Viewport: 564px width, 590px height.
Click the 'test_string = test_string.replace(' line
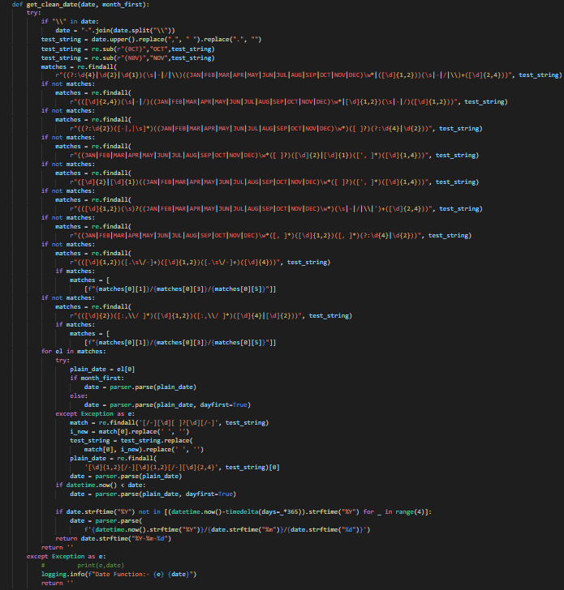[x=131, y=441]
